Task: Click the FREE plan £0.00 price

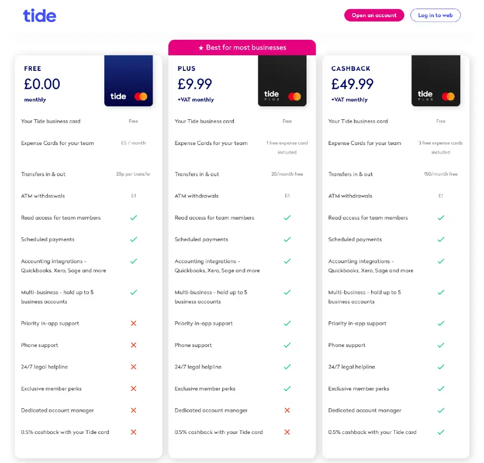Action: (42, 84)
